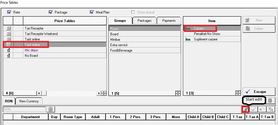Image resolution: width=278 pixels, height=125 pixels.
Task: Switch to the Payments tab
Action: point(169,21)
